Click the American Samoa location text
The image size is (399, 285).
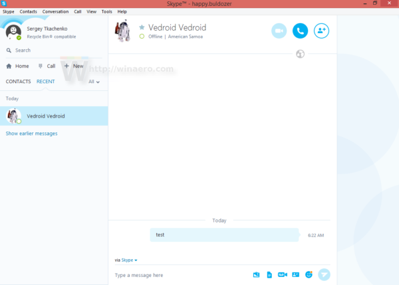[x=186, y=37]
